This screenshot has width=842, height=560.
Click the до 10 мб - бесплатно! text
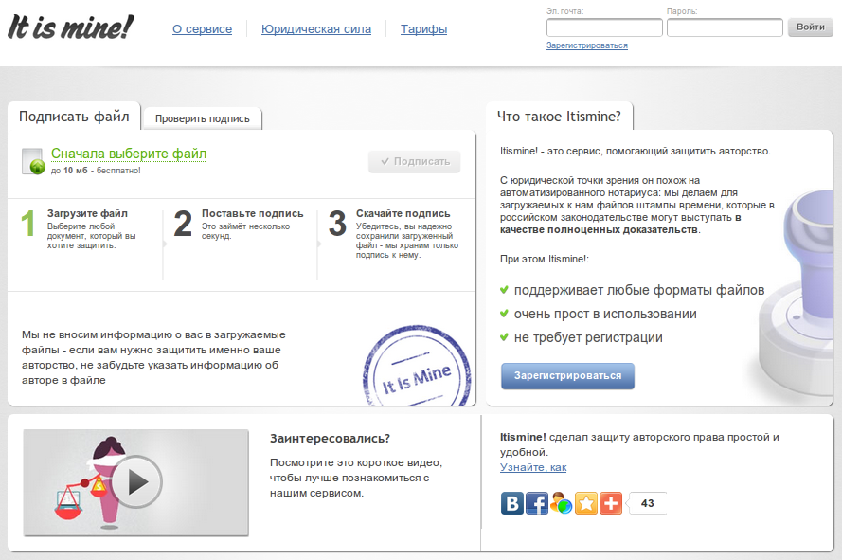[x=96, y=171]
